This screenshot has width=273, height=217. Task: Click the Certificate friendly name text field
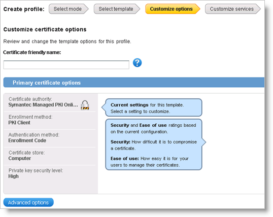pyautogui.click(x=66, y=65)
